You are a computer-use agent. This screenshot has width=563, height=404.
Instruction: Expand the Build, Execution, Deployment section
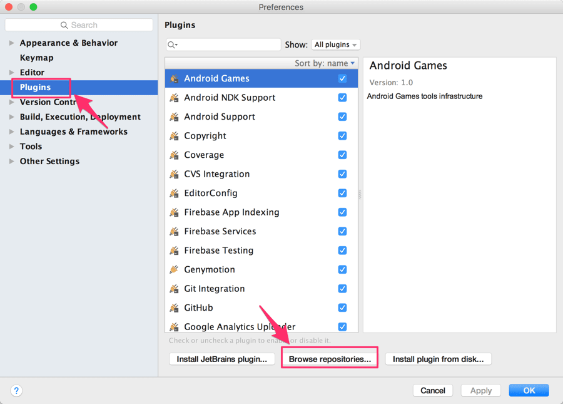point(11,117)
